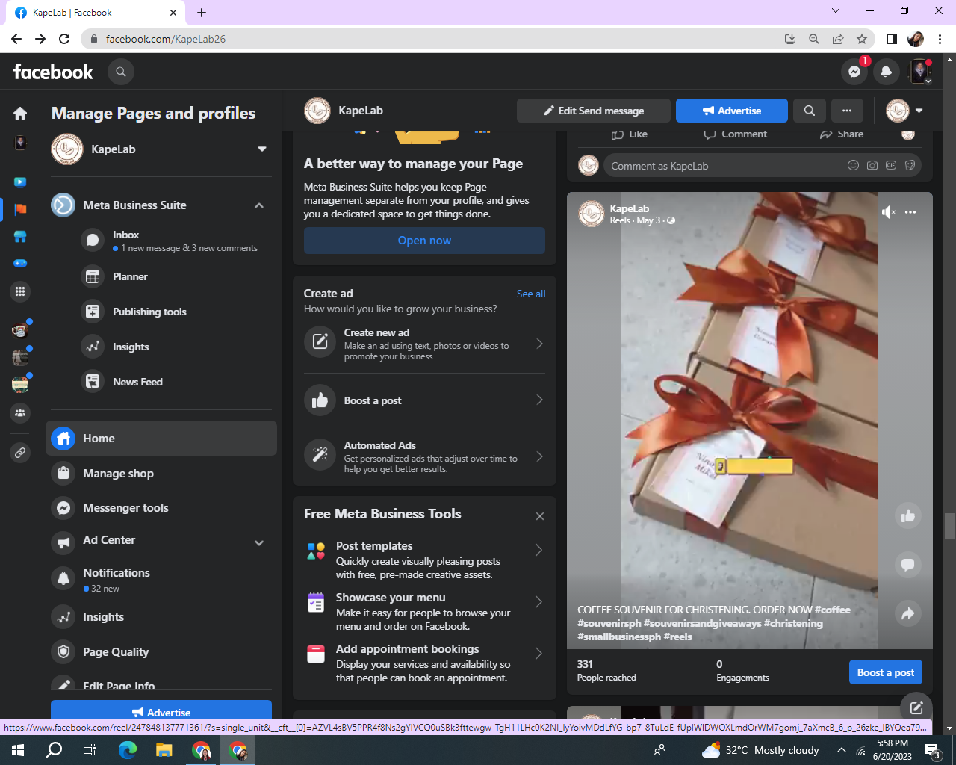This screenshot has width=956, height=765.
Task: Select Page Quality in sidebar
Action: (161, 651)
